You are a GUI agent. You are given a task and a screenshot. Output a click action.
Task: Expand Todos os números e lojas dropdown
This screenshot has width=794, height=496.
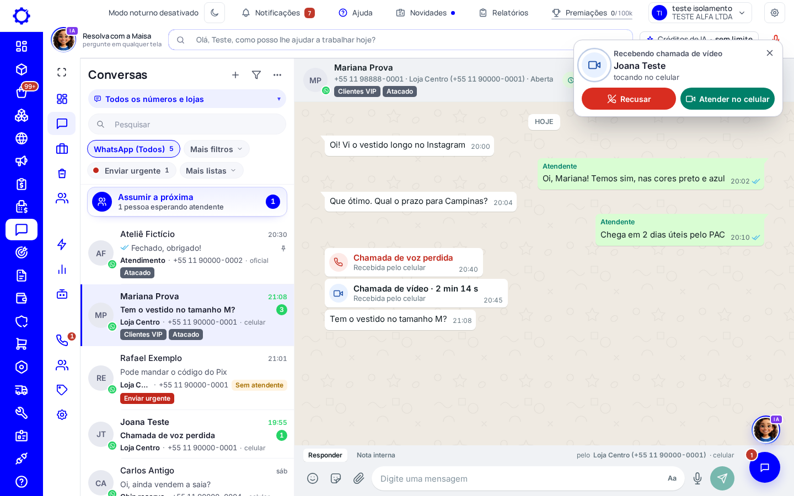pos(187,99)
